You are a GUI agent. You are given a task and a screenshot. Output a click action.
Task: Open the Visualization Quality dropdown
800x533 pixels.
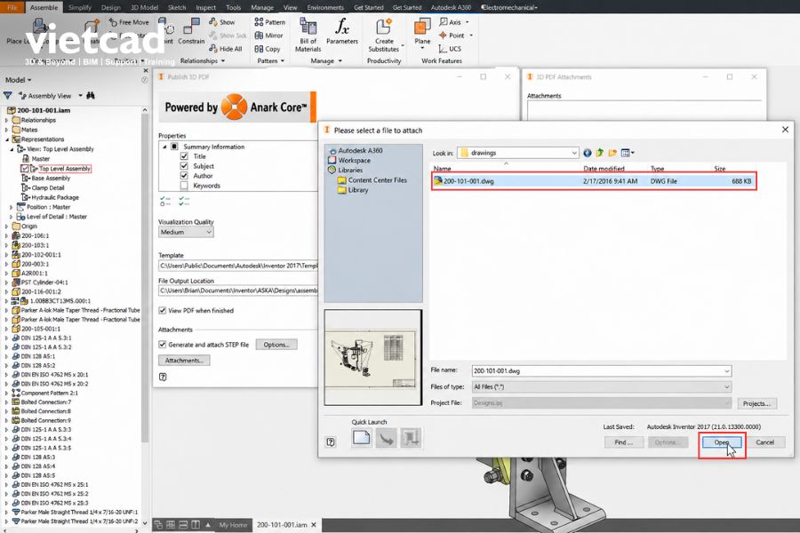[186, 232]
